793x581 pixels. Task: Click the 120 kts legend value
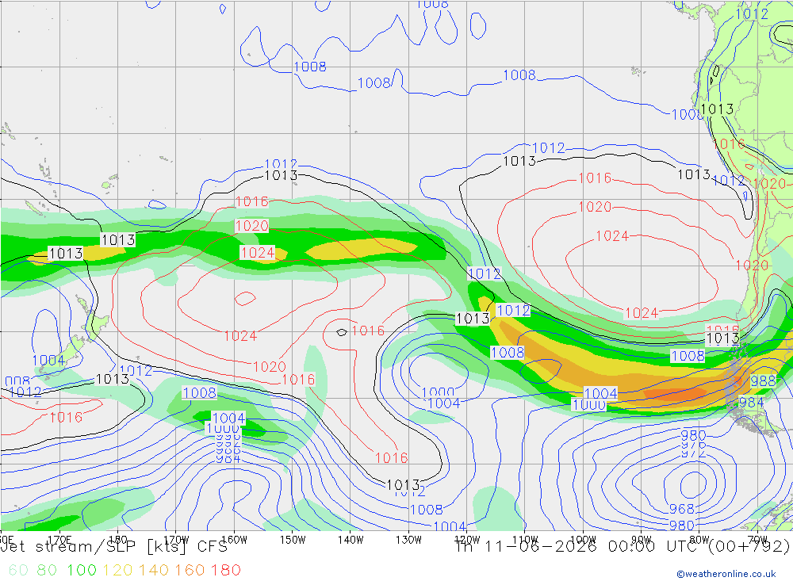tap(118, 570)
